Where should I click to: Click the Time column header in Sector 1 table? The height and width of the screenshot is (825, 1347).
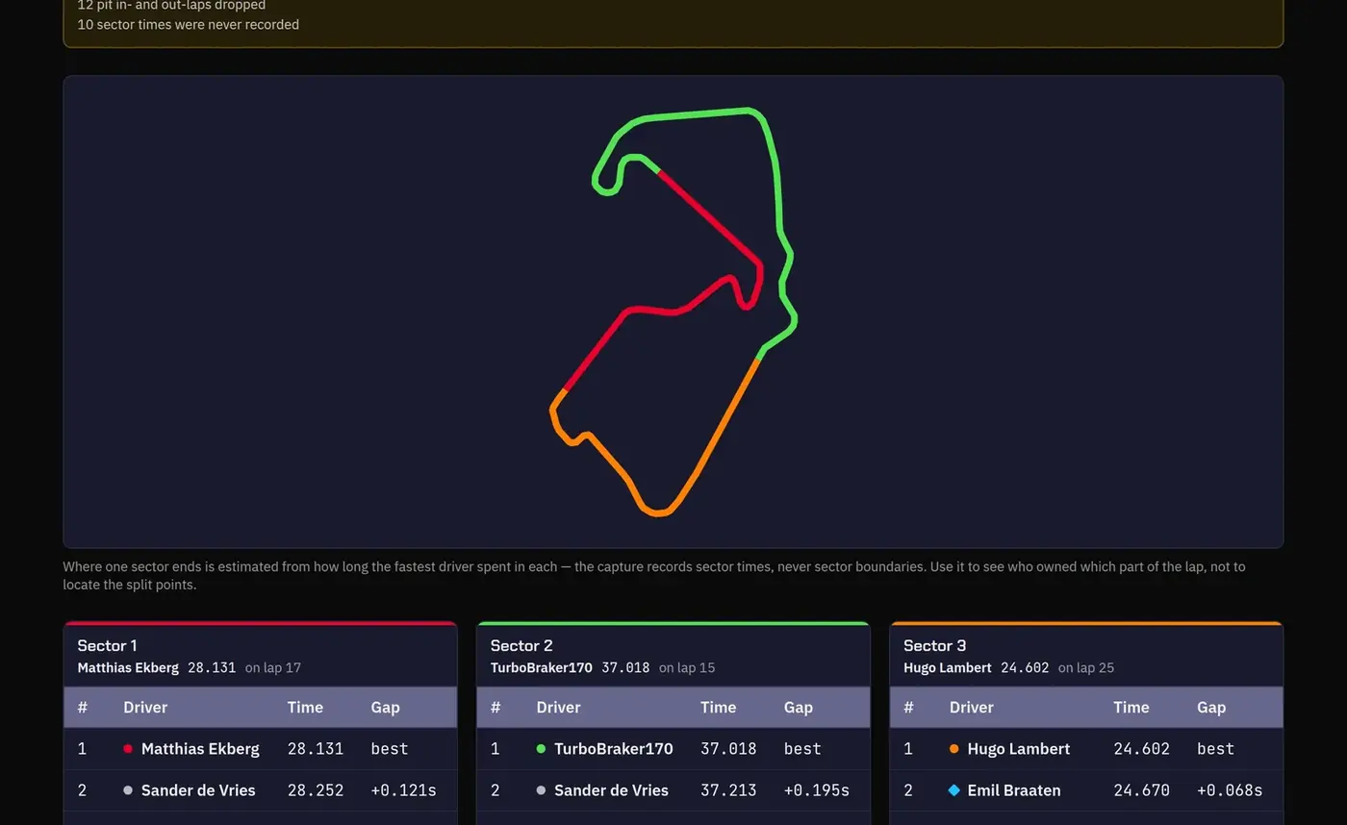point(305,707)
